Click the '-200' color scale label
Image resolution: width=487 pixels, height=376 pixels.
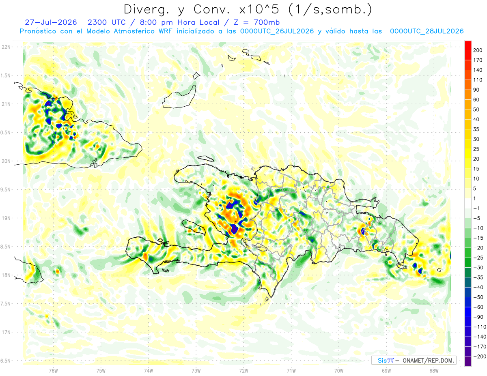tap(479, 357)
